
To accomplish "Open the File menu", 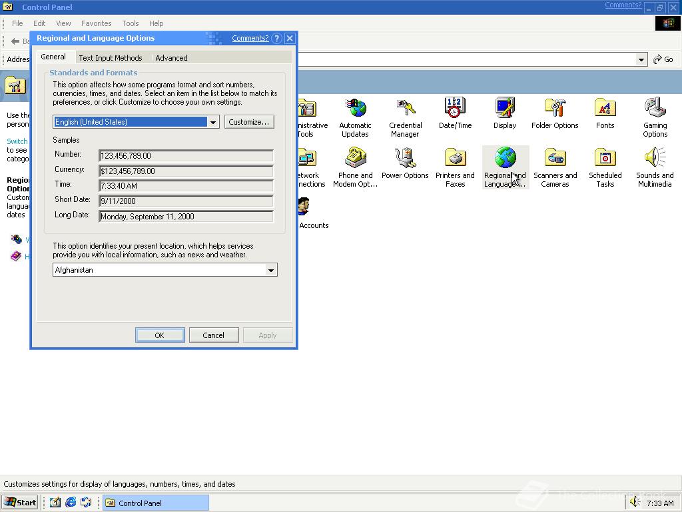I will 17,23.
